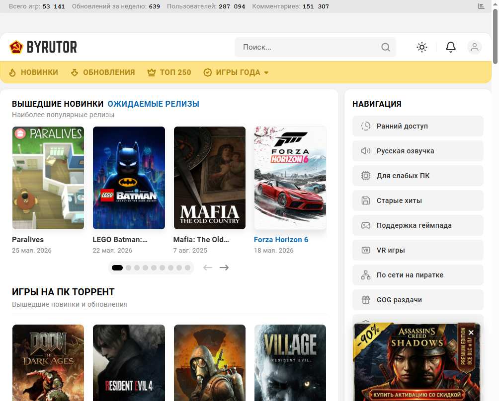The height and width of the screenshot is (401, 499).
Task: Select the first active carousel pagination dot
Action: pos(117,268)
